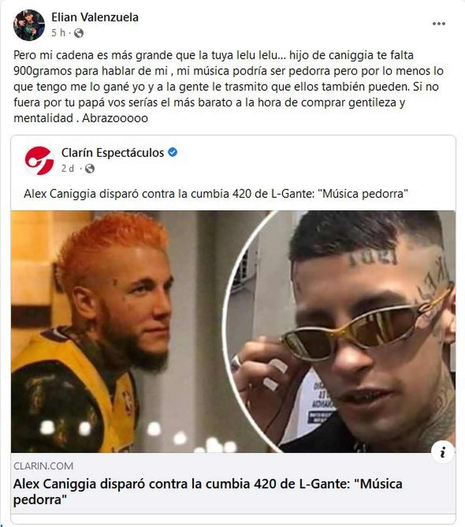The image size is (465, 527).
Task: Click the post text starting 'Pero mi cadena'
Action: [x=228, y=86]
